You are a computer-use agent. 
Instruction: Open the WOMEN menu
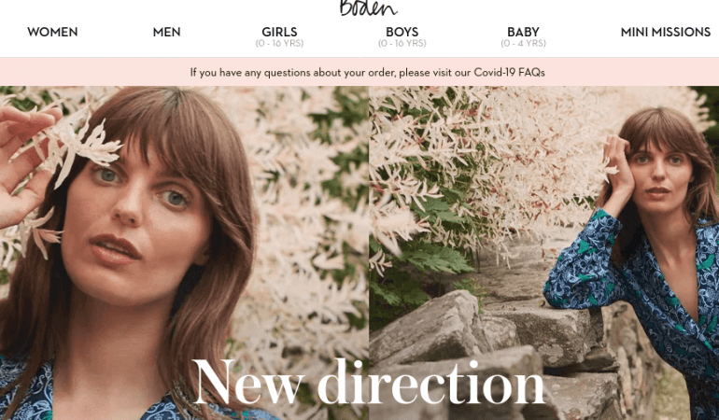[x=52, y=32]
